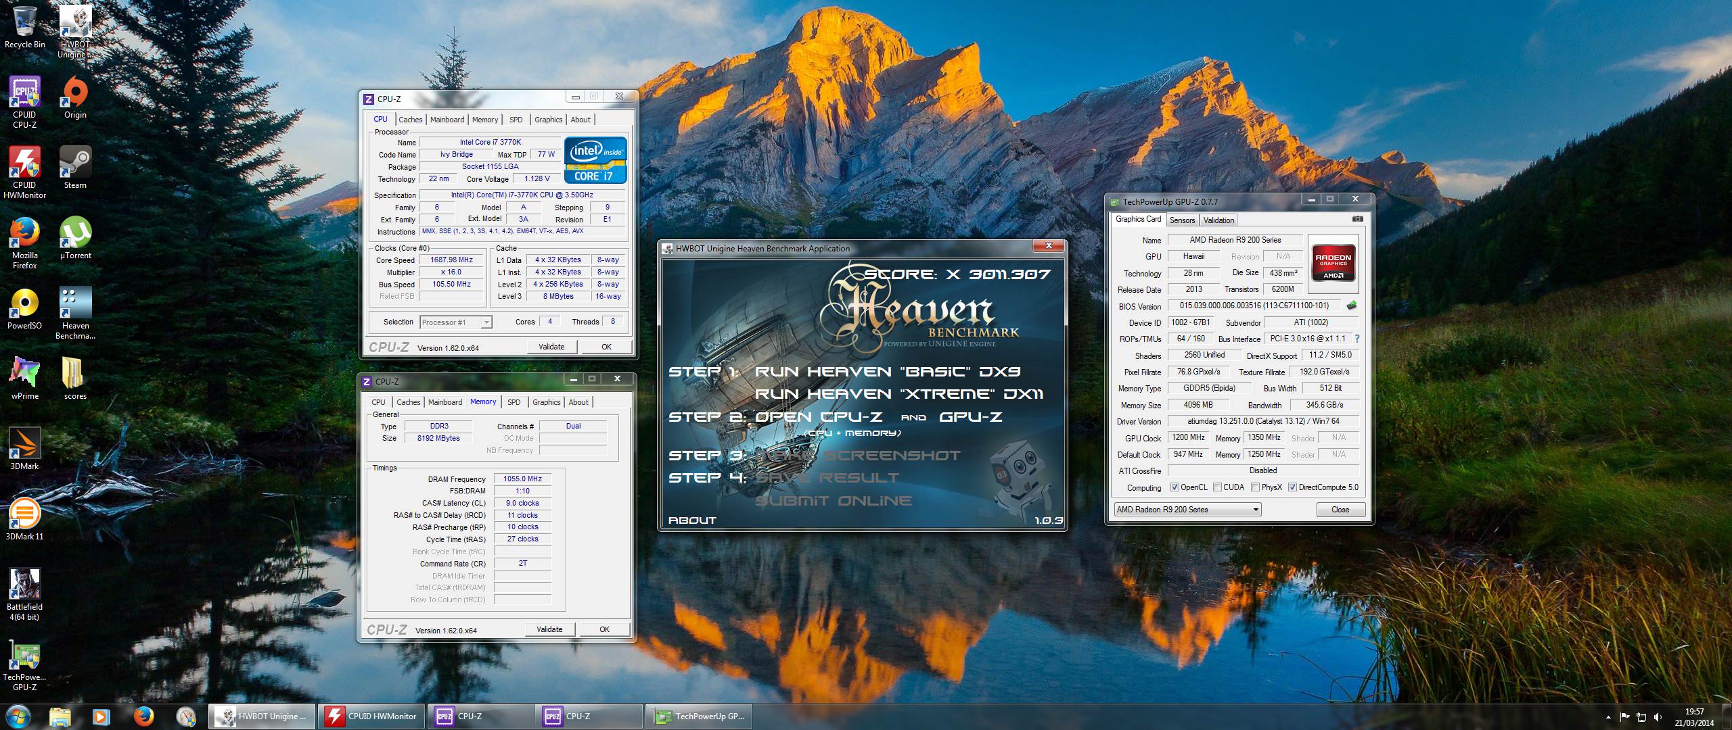This screenshot has width=1732, height=730.
Task: Click the Action Center flag tray icon
Action: point(1624,717)
